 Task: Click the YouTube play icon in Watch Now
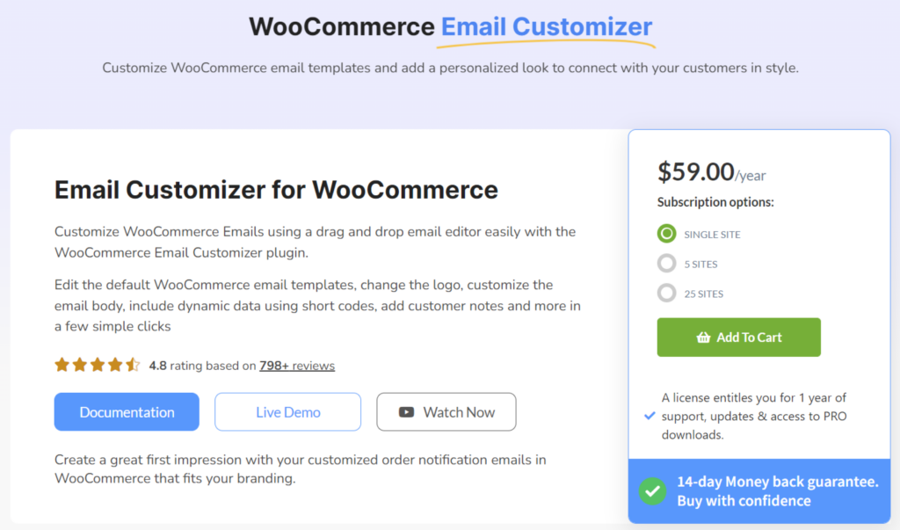[407, 411]
